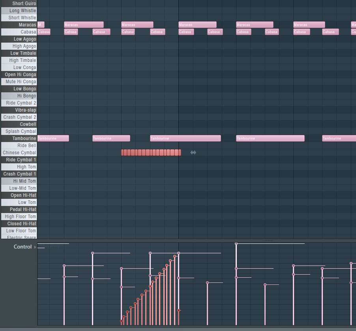Screen dimensions: 356x331
Task: Click the Open Hi-Hat key
Action: (x=19, y=195)
